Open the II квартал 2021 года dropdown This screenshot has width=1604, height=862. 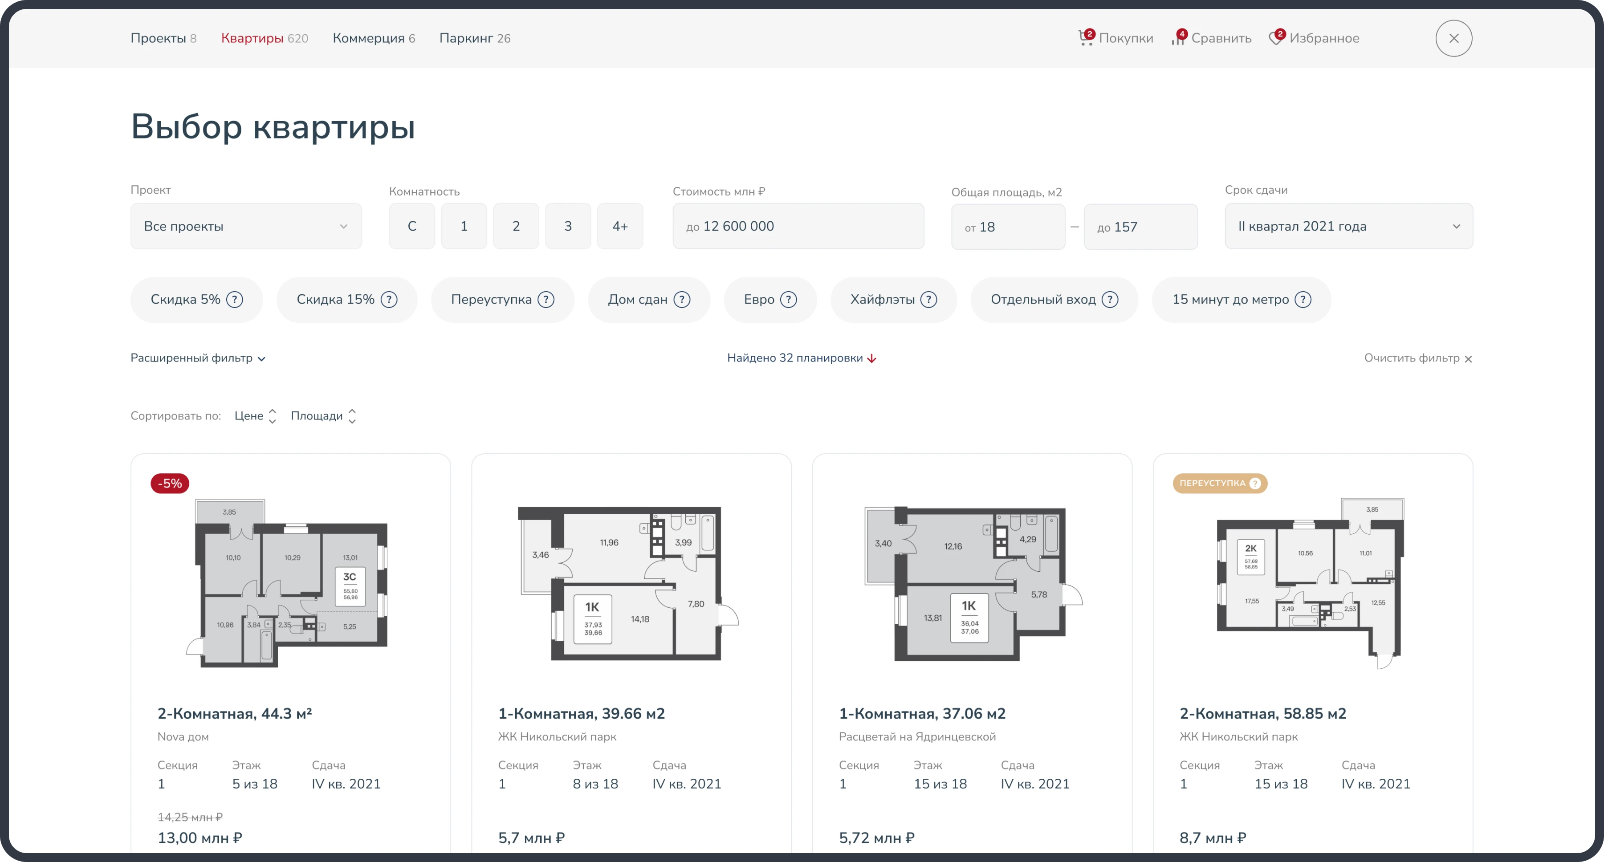(x=1348, y=227)
